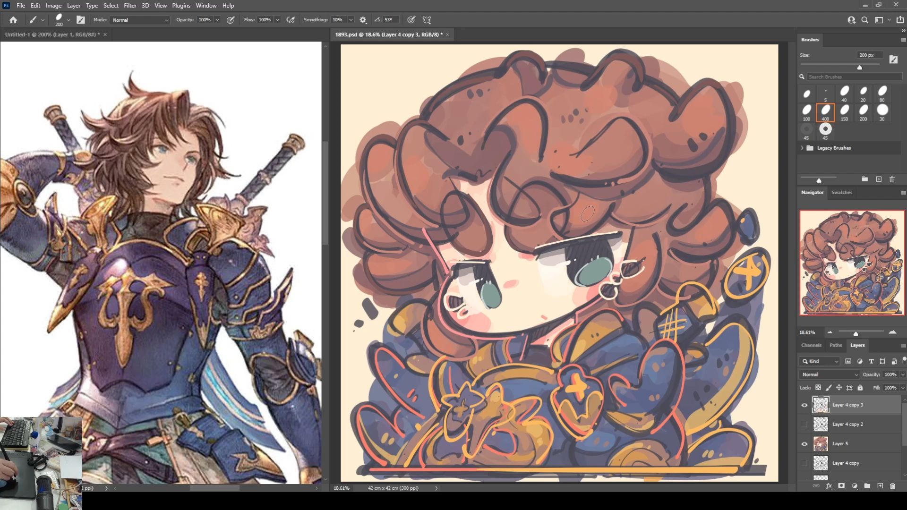This screenshot has width=907, height=510.
Task: Toggle pressure for size icon
Action: (411, 20)
